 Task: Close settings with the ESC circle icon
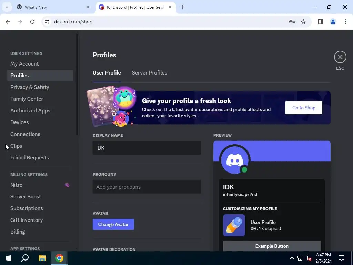[340, 57]
